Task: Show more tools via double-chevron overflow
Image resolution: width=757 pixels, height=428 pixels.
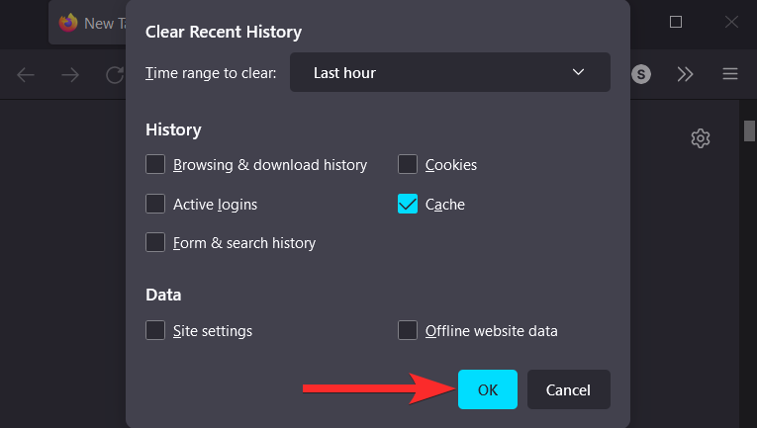Action: [x=686, y=74]
